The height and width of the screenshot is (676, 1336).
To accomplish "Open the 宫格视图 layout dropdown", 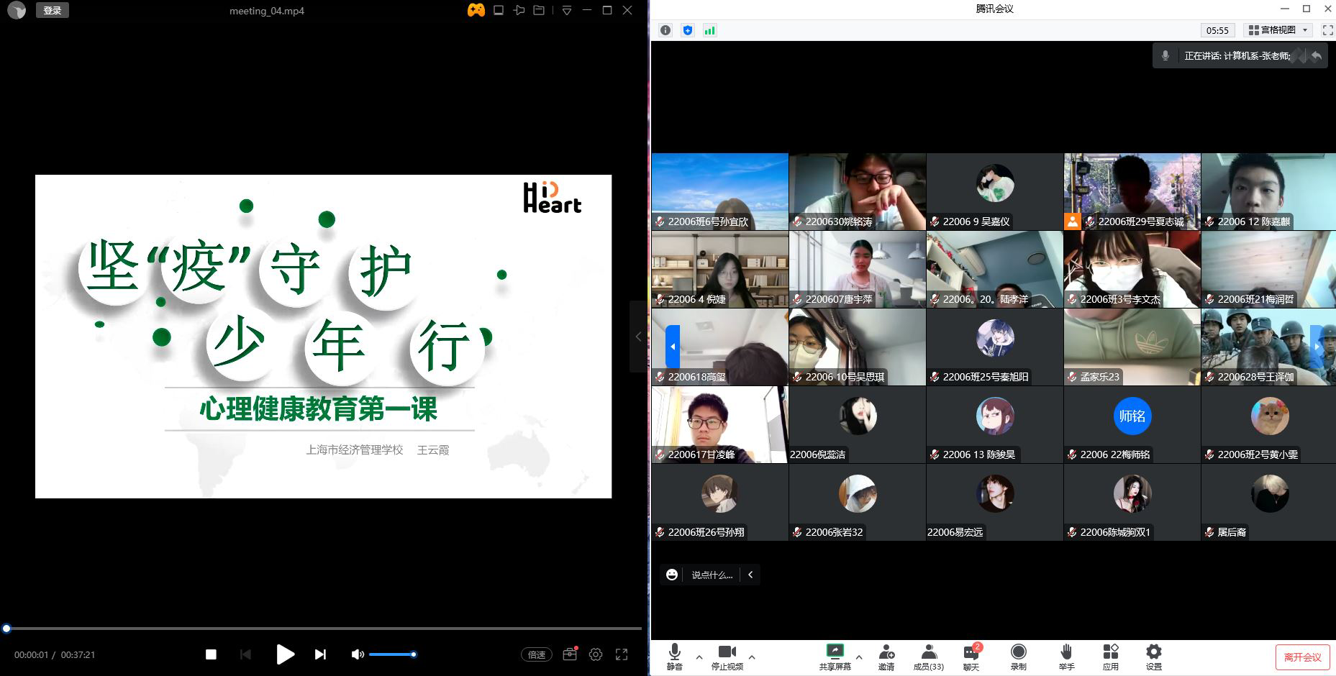I will click(1279, 30).
